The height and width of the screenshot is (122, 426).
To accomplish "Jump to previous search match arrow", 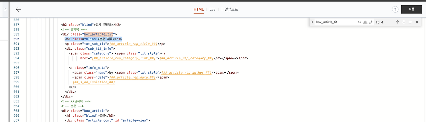I will (x=397, y=22).
